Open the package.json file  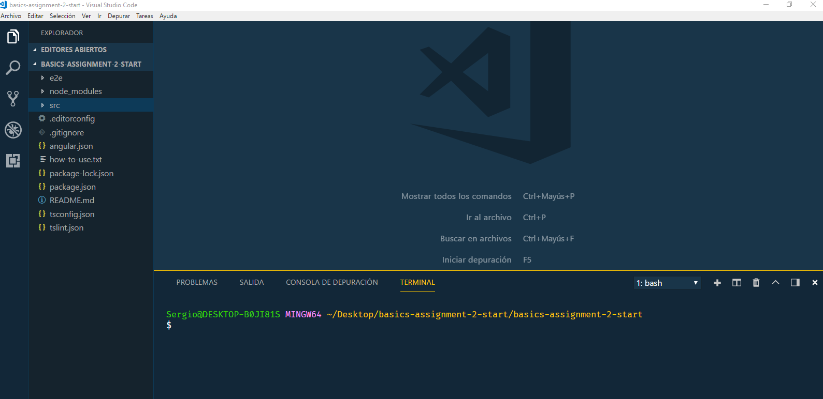(x=73, y=187)
